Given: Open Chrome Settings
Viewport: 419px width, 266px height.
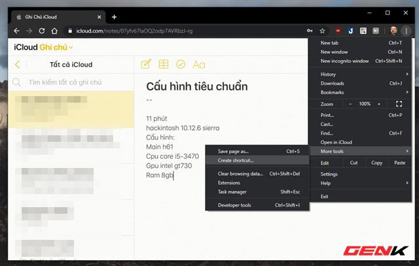Looking at the screenshot, I should [x=359, y=174].
